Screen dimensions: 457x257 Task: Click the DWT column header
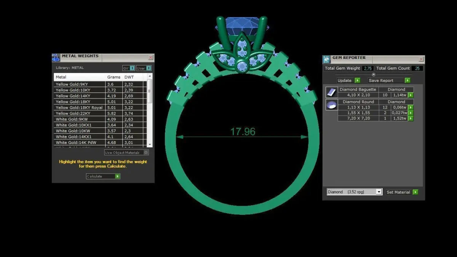click(133, 77)
